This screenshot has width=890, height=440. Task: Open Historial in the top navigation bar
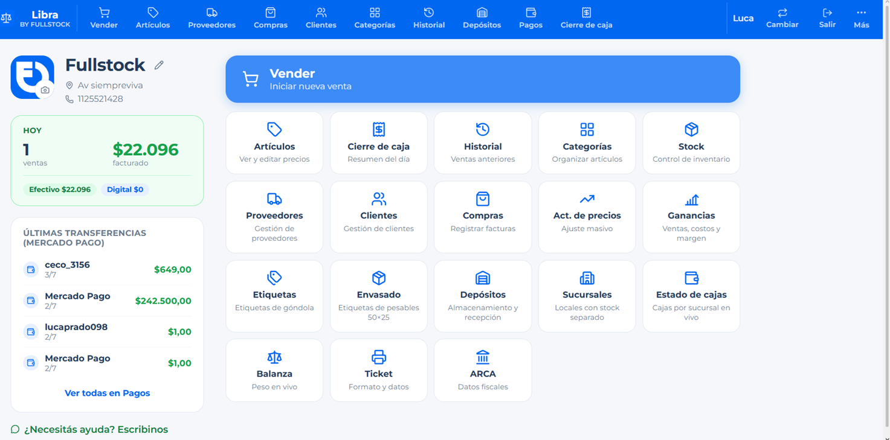click(x=429, y=18)
